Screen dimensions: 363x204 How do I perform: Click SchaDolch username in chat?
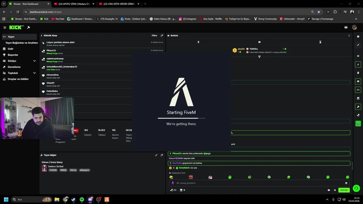(x=184, y=168)
